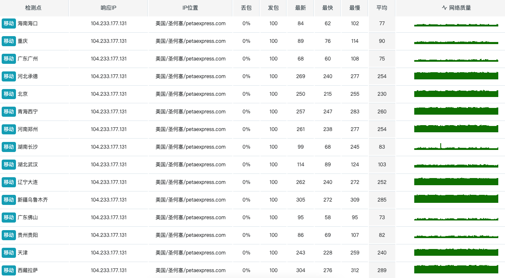Image resolution: width=505 pixels, height=278 pixels.
Task: Click the pulse icon in 网络质量 header
Action: pyautogui.click(x=445, y=8)
